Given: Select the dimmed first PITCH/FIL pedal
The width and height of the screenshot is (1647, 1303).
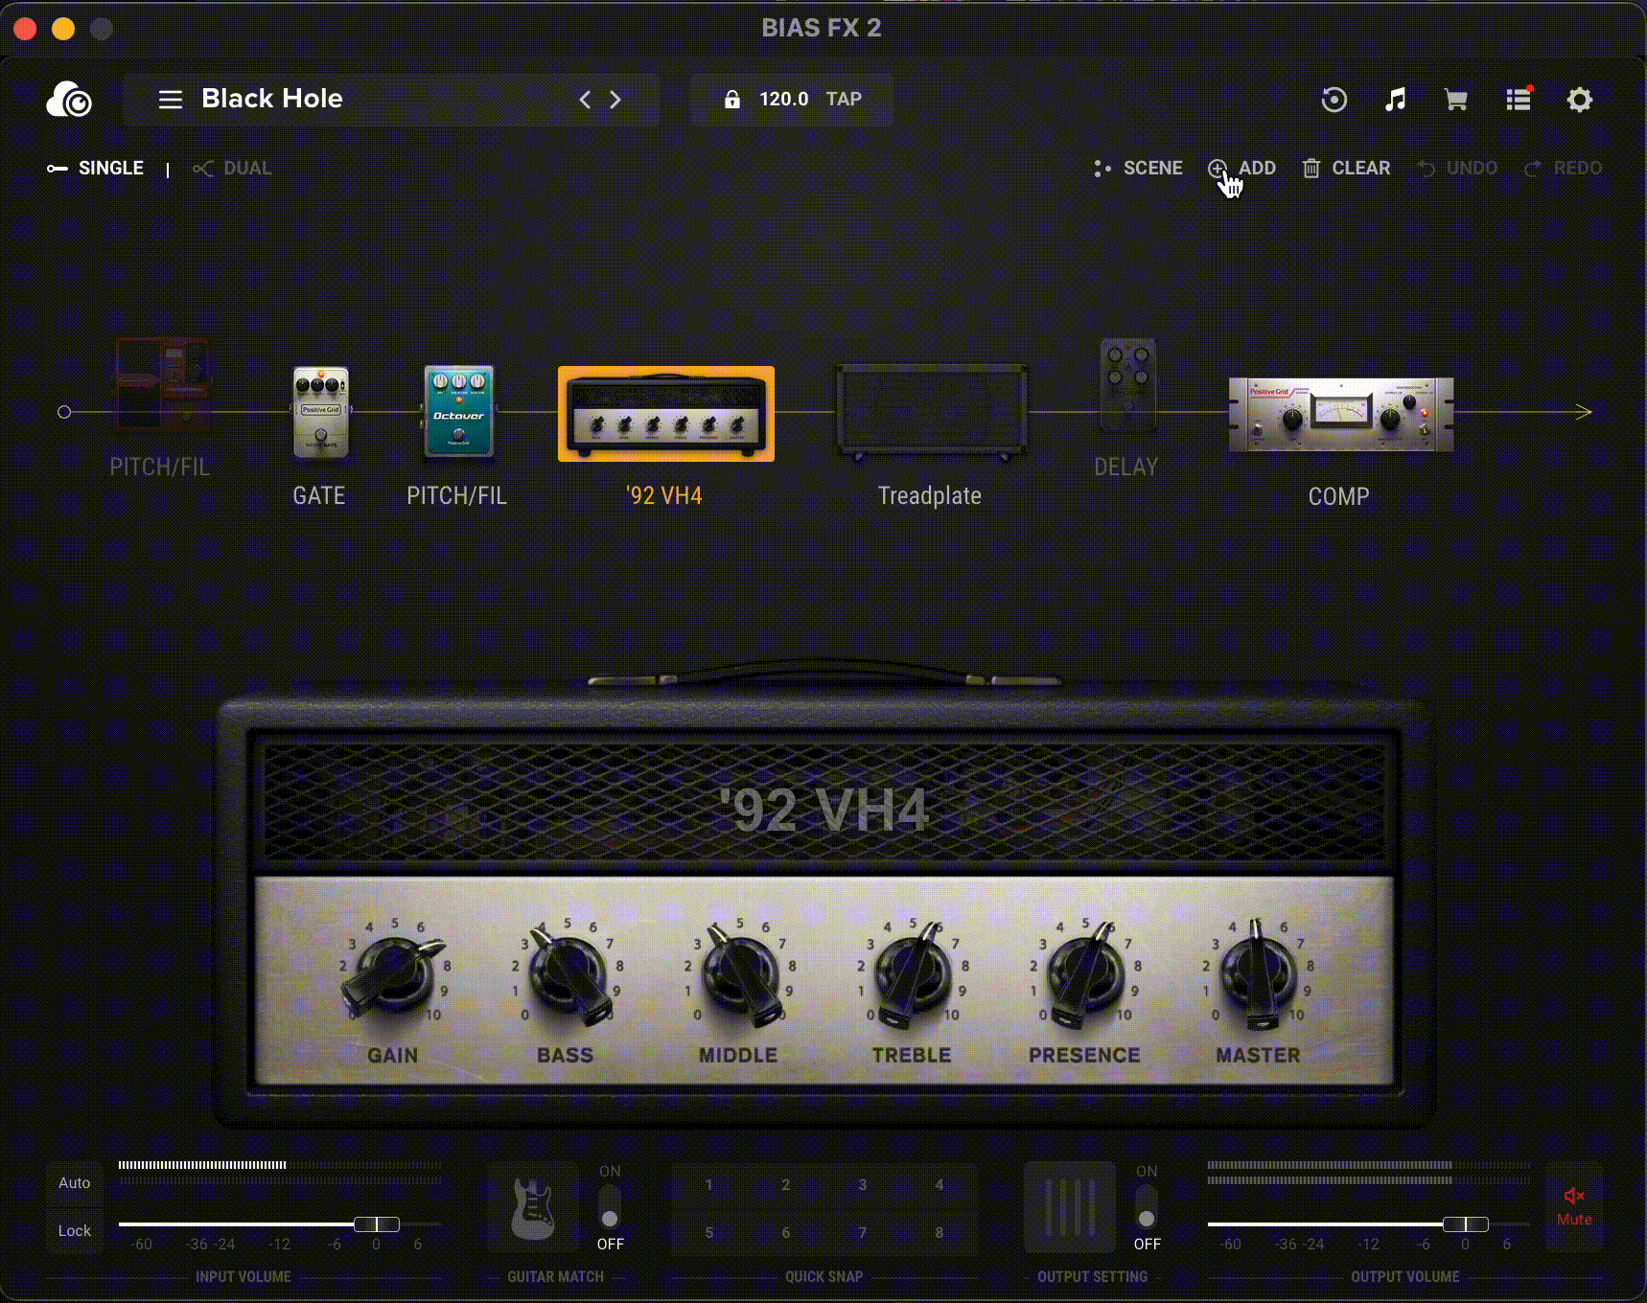Looking at the screenshot, I should click(161, 383).
